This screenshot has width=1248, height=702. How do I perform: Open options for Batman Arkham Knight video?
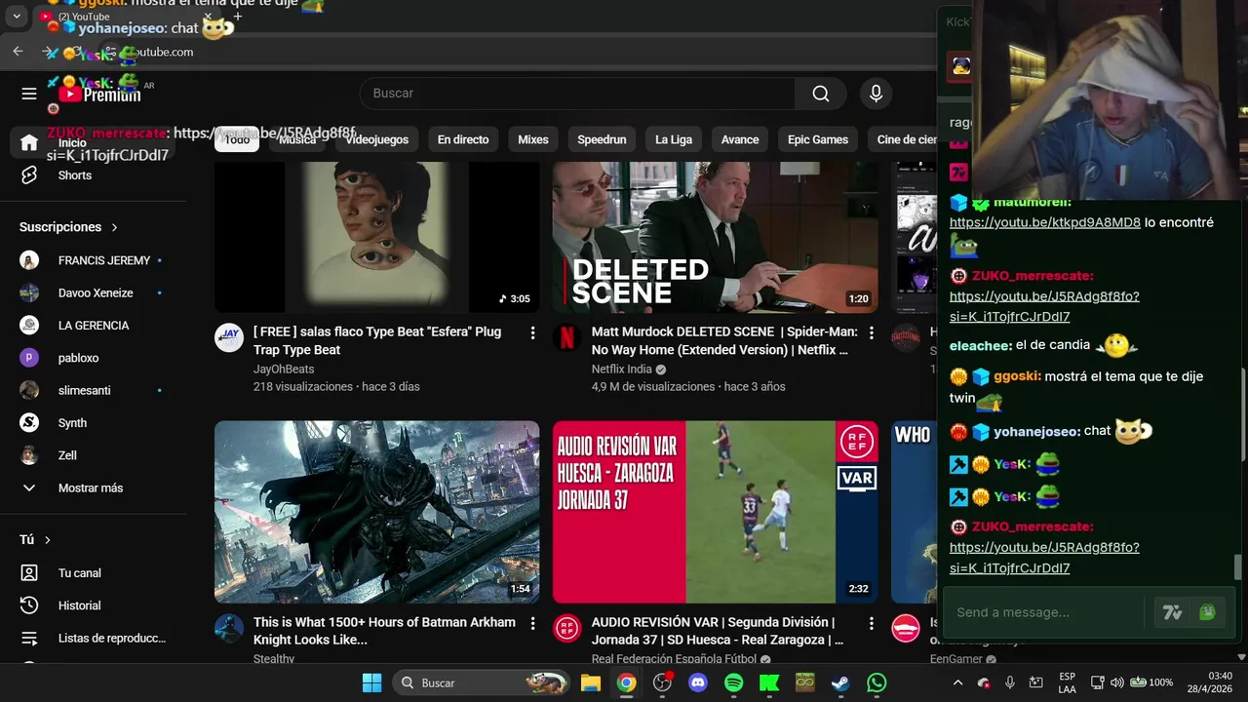pos(532,624)
